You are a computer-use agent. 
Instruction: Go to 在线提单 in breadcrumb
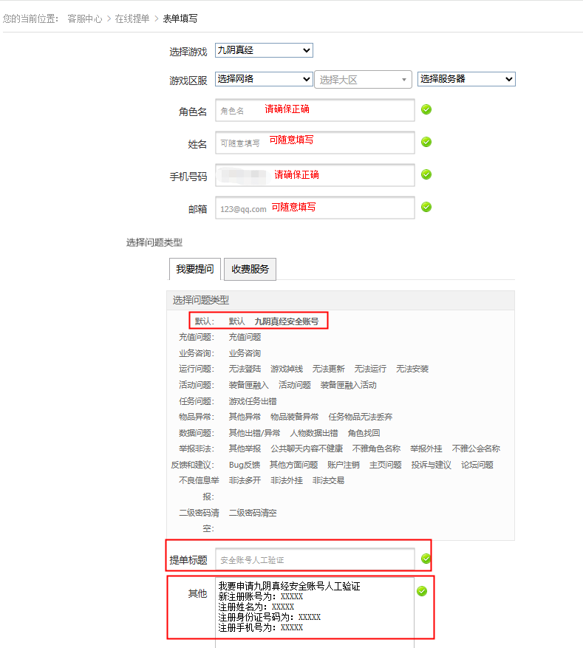pos(132,18)
